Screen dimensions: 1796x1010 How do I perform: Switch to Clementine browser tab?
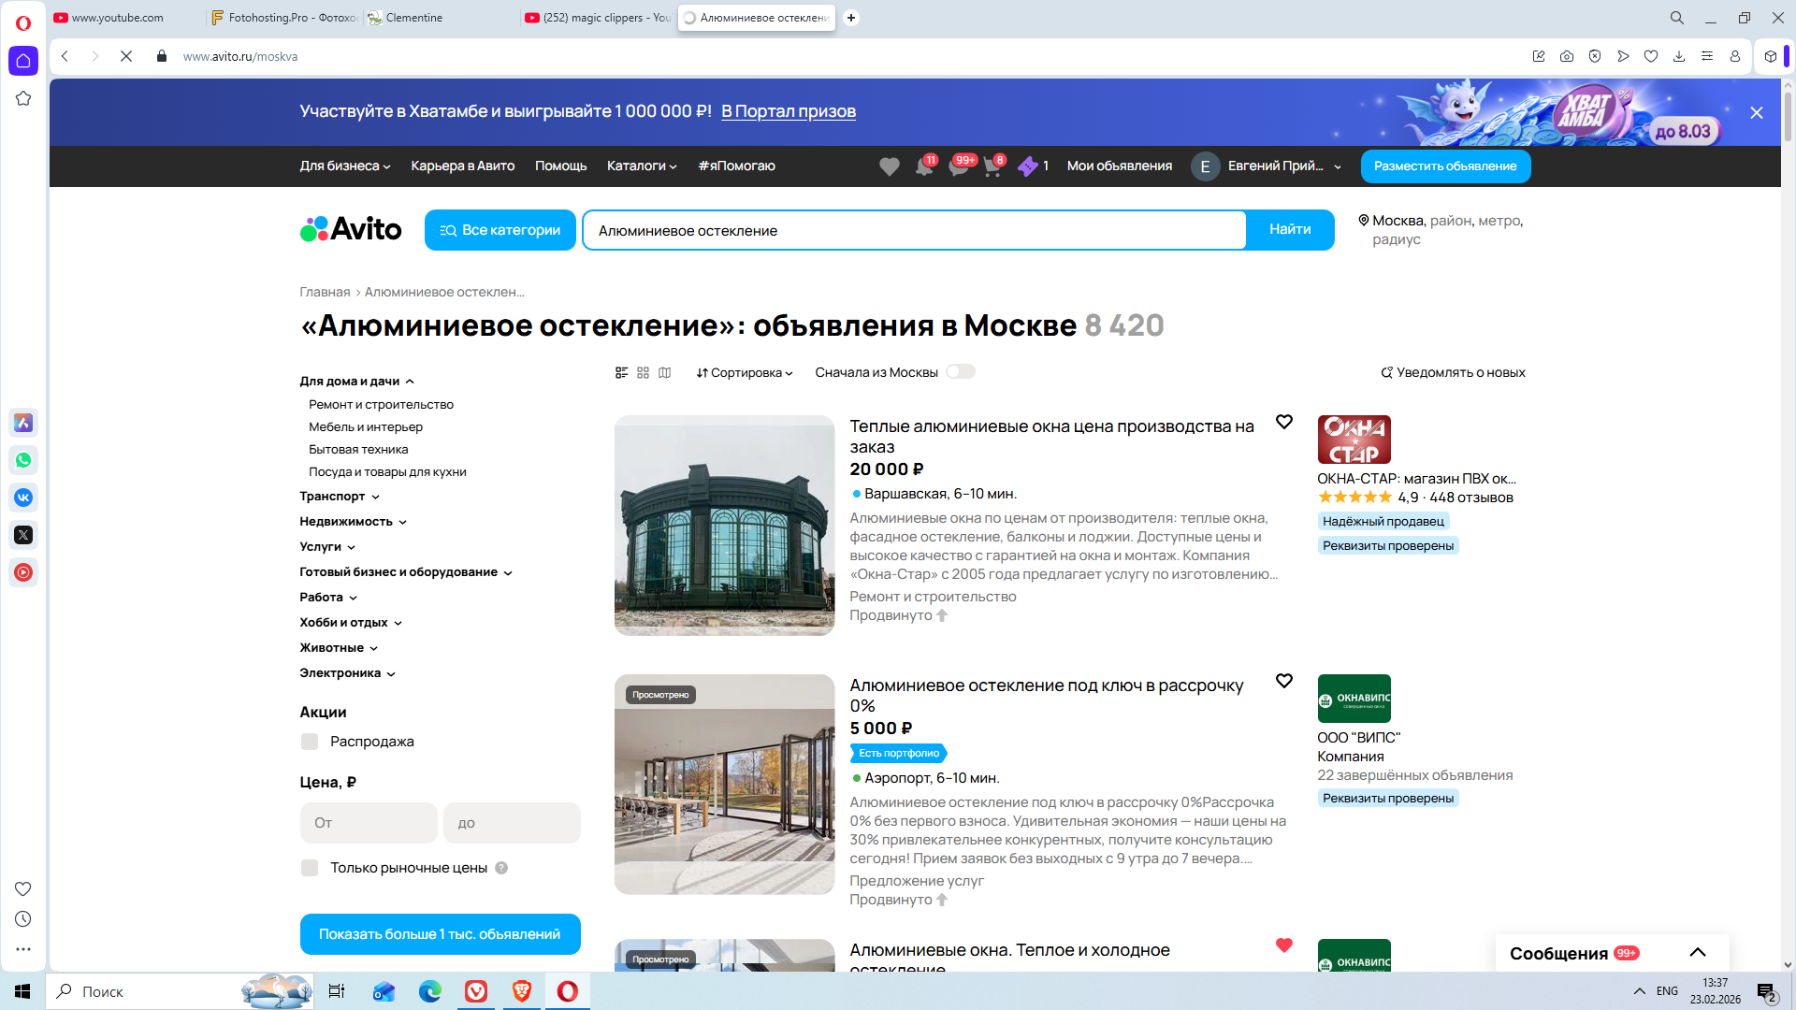click(413, 18)
